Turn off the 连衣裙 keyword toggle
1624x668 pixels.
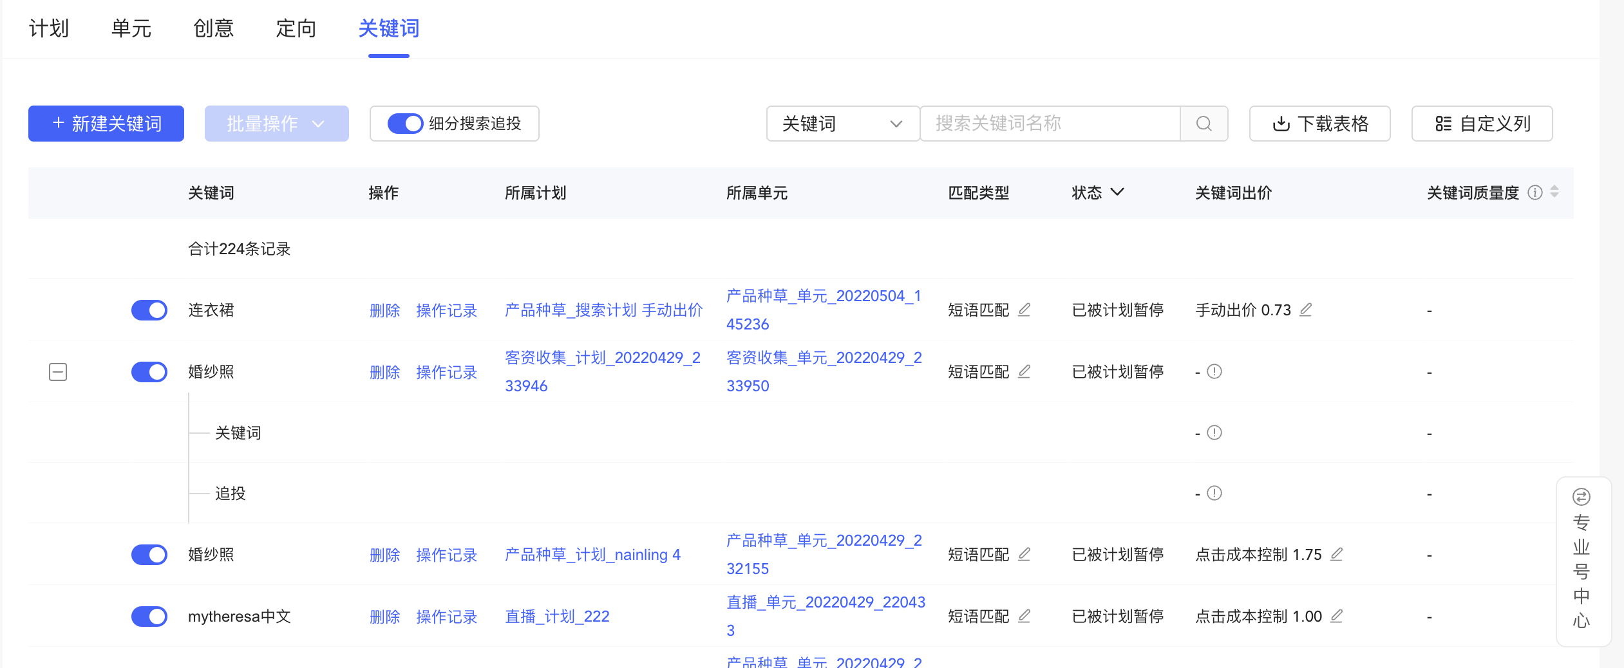[x=149, y=310]
